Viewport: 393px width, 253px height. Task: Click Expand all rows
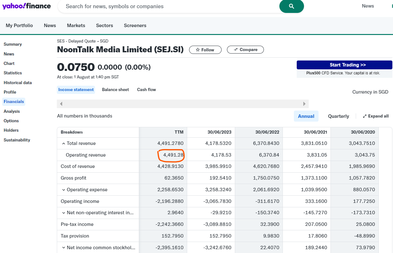click(376, 116)
